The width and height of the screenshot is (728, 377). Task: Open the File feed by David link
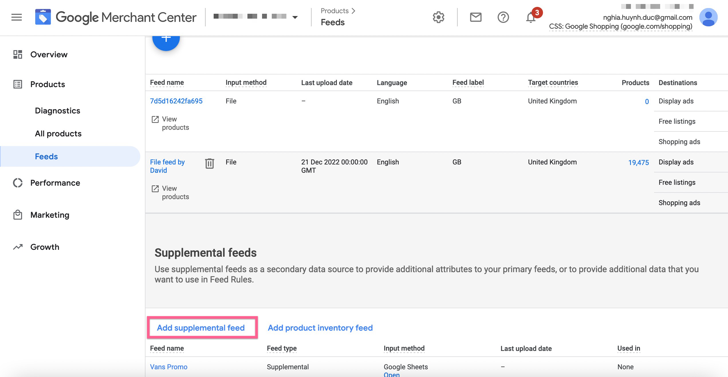pyautogui.click(x=167, y=166)
